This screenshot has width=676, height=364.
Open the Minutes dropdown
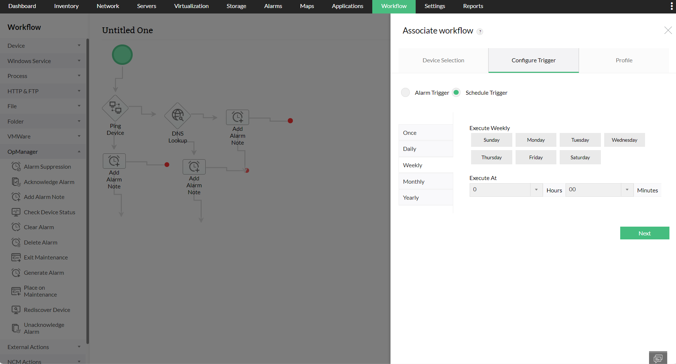point(599,190)
